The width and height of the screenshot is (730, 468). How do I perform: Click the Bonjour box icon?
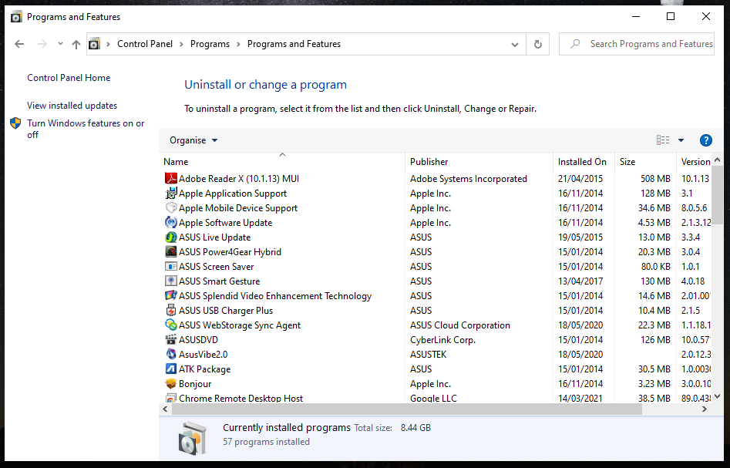tap(171, 384)
